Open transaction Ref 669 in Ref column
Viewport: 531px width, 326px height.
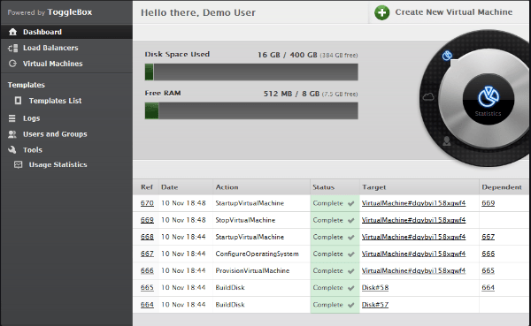pyautogui.click(x=147, y=220)
